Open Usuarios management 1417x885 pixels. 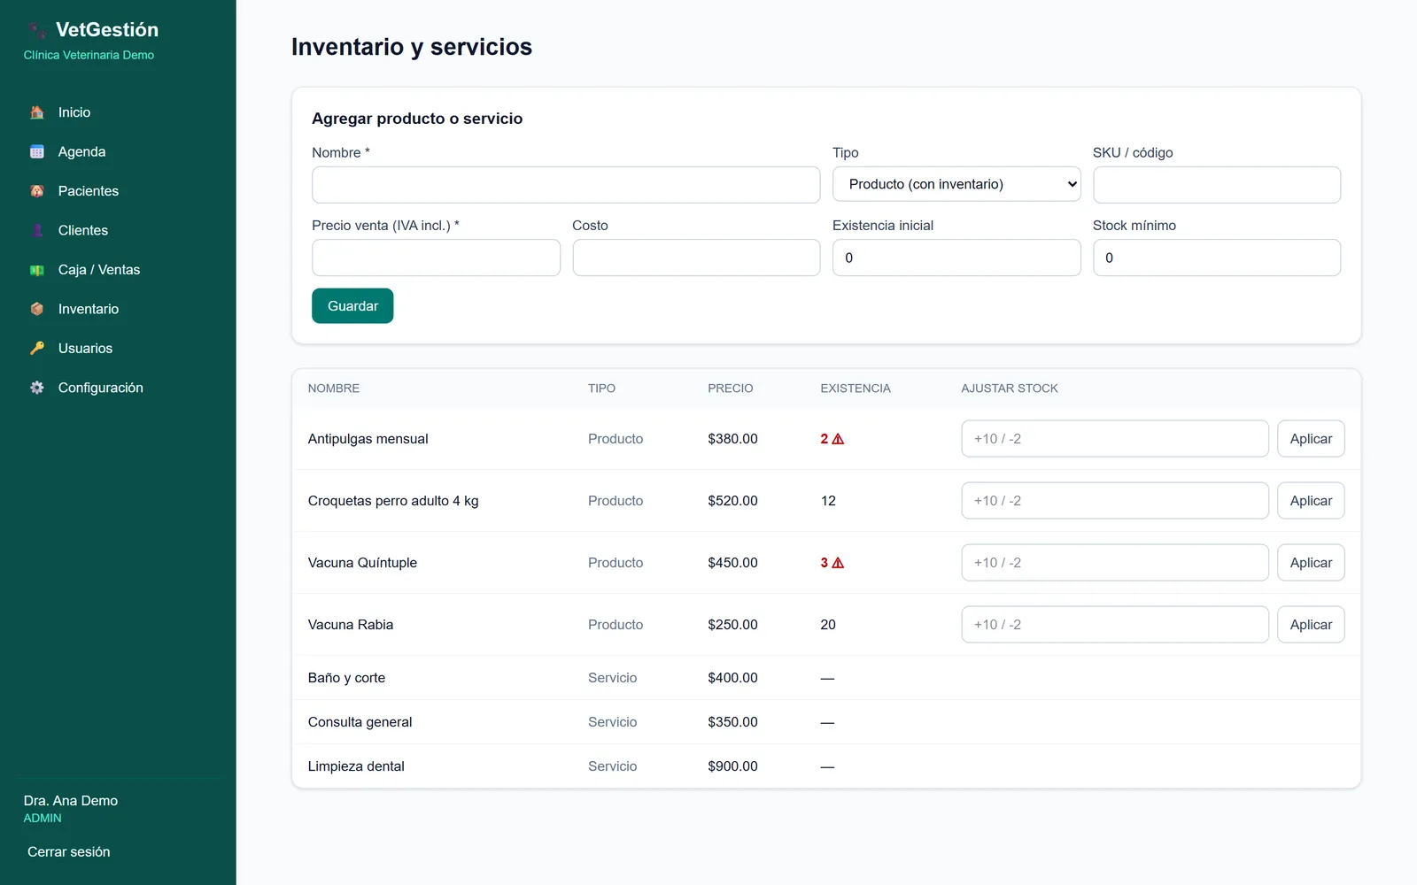coord(85,349)
